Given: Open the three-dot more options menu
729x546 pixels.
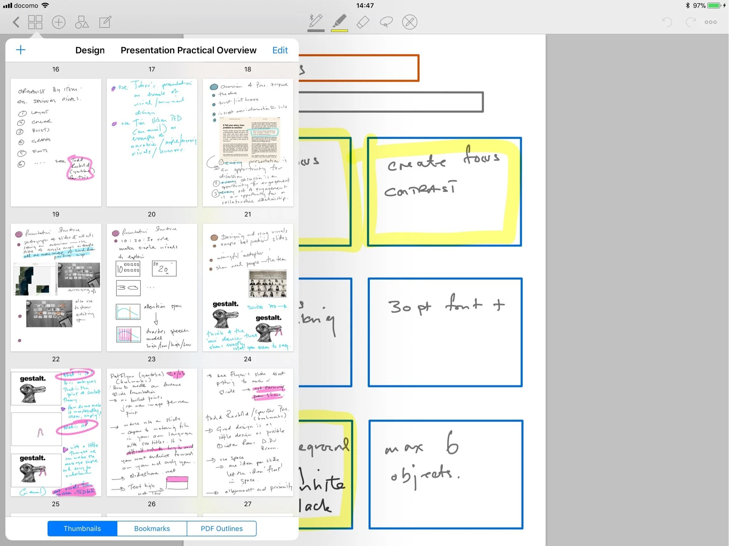Looking at the screenshot, I should point(710,22).
